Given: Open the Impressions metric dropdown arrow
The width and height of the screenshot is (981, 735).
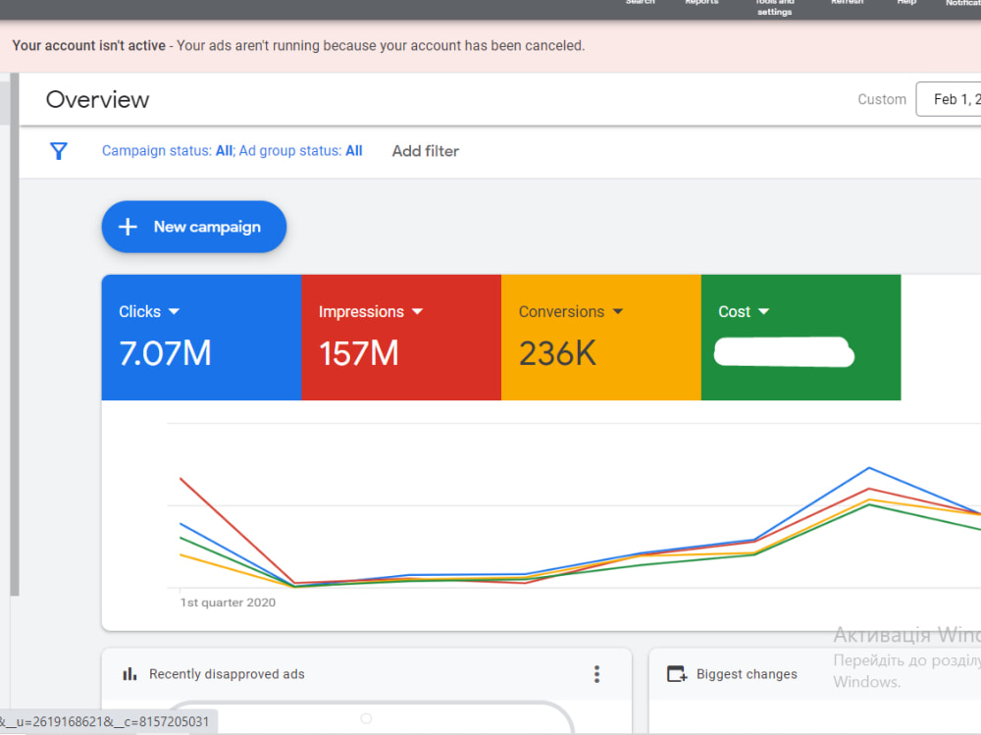Looking at the screenshot, I should pos(417,311).
